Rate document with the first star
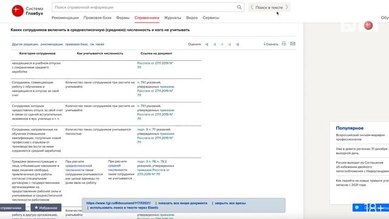Image resolution: width=389 pixels, height=219 pixels. click(207, 44)
